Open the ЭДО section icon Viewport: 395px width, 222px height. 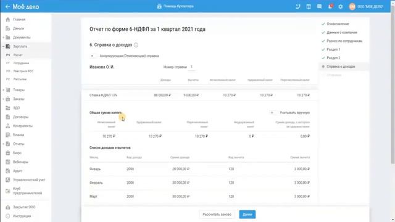(8, 108)
